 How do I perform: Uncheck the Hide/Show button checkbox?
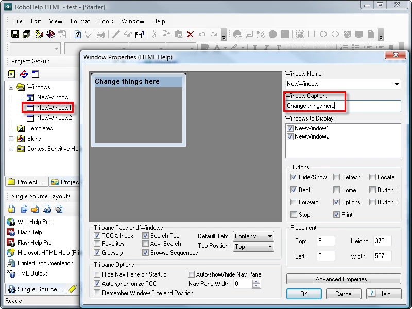[x=294, y=177]
